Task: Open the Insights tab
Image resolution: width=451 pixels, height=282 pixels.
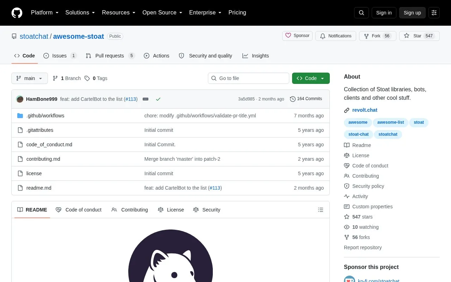Action: tap(256, 56)
